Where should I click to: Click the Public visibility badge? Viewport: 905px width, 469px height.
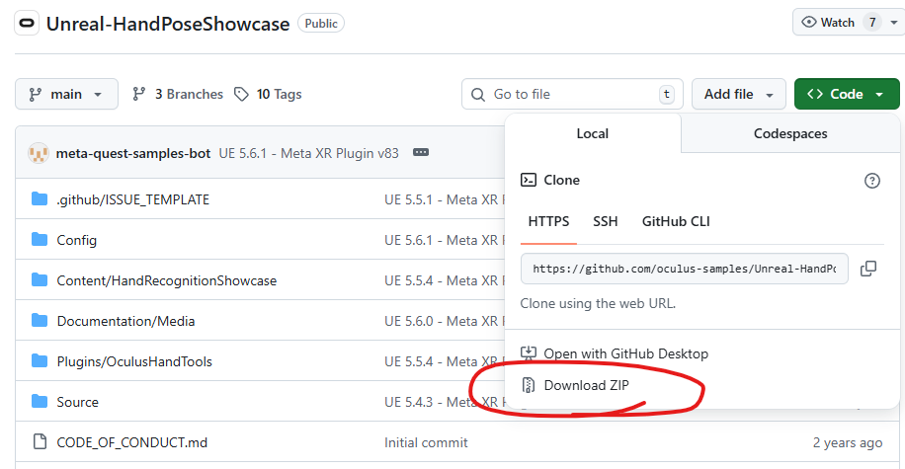click(x=321, y=24)
